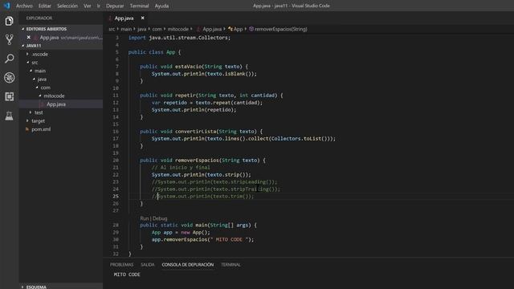Expand the .vscode folder
Image resolution: width=514 pixels, height=289 pixels.
[39, 54]
